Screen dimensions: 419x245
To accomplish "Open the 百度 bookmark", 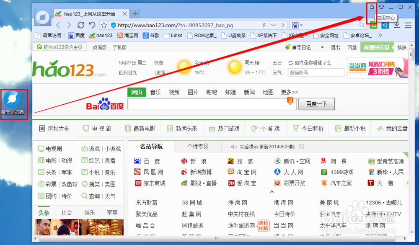I will tap(76, 35).
